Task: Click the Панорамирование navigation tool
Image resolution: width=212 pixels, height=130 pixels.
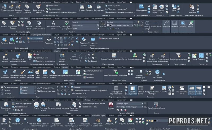Action: [x=10, y=87]
